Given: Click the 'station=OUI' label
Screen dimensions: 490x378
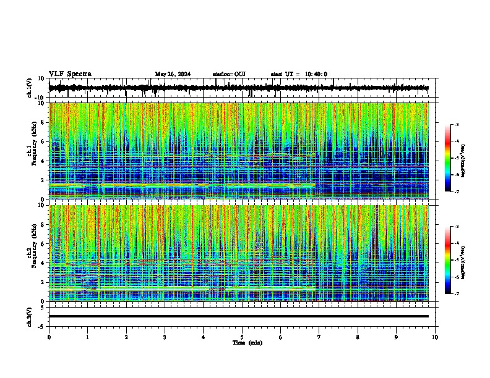Looking at the screenshot, I should coord(229,74).
